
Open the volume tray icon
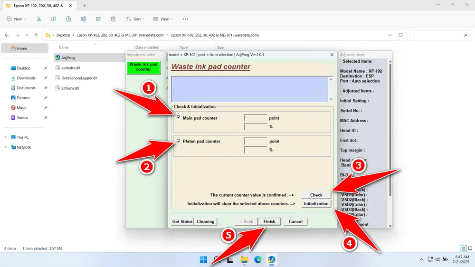pyautogui.click(x=437, y=259)
